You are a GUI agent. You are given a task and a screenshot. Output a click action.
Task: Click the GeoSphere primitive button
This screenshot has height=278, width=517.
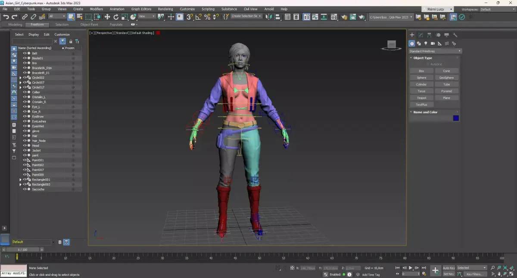(447, 77)
